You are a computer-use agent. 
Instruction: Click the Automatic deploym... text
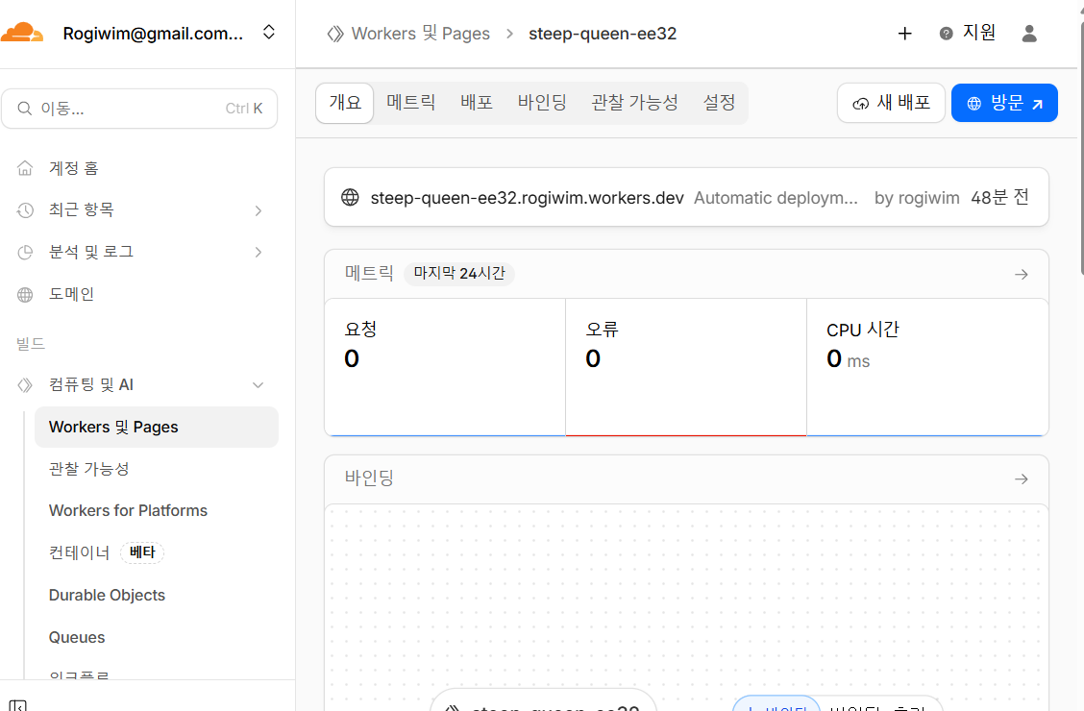click(x=776, y=198)
